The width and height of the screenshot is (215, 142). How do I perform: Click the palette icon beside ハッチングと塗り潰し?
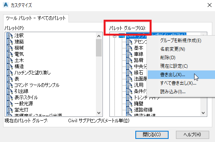(x=10, y=73)
